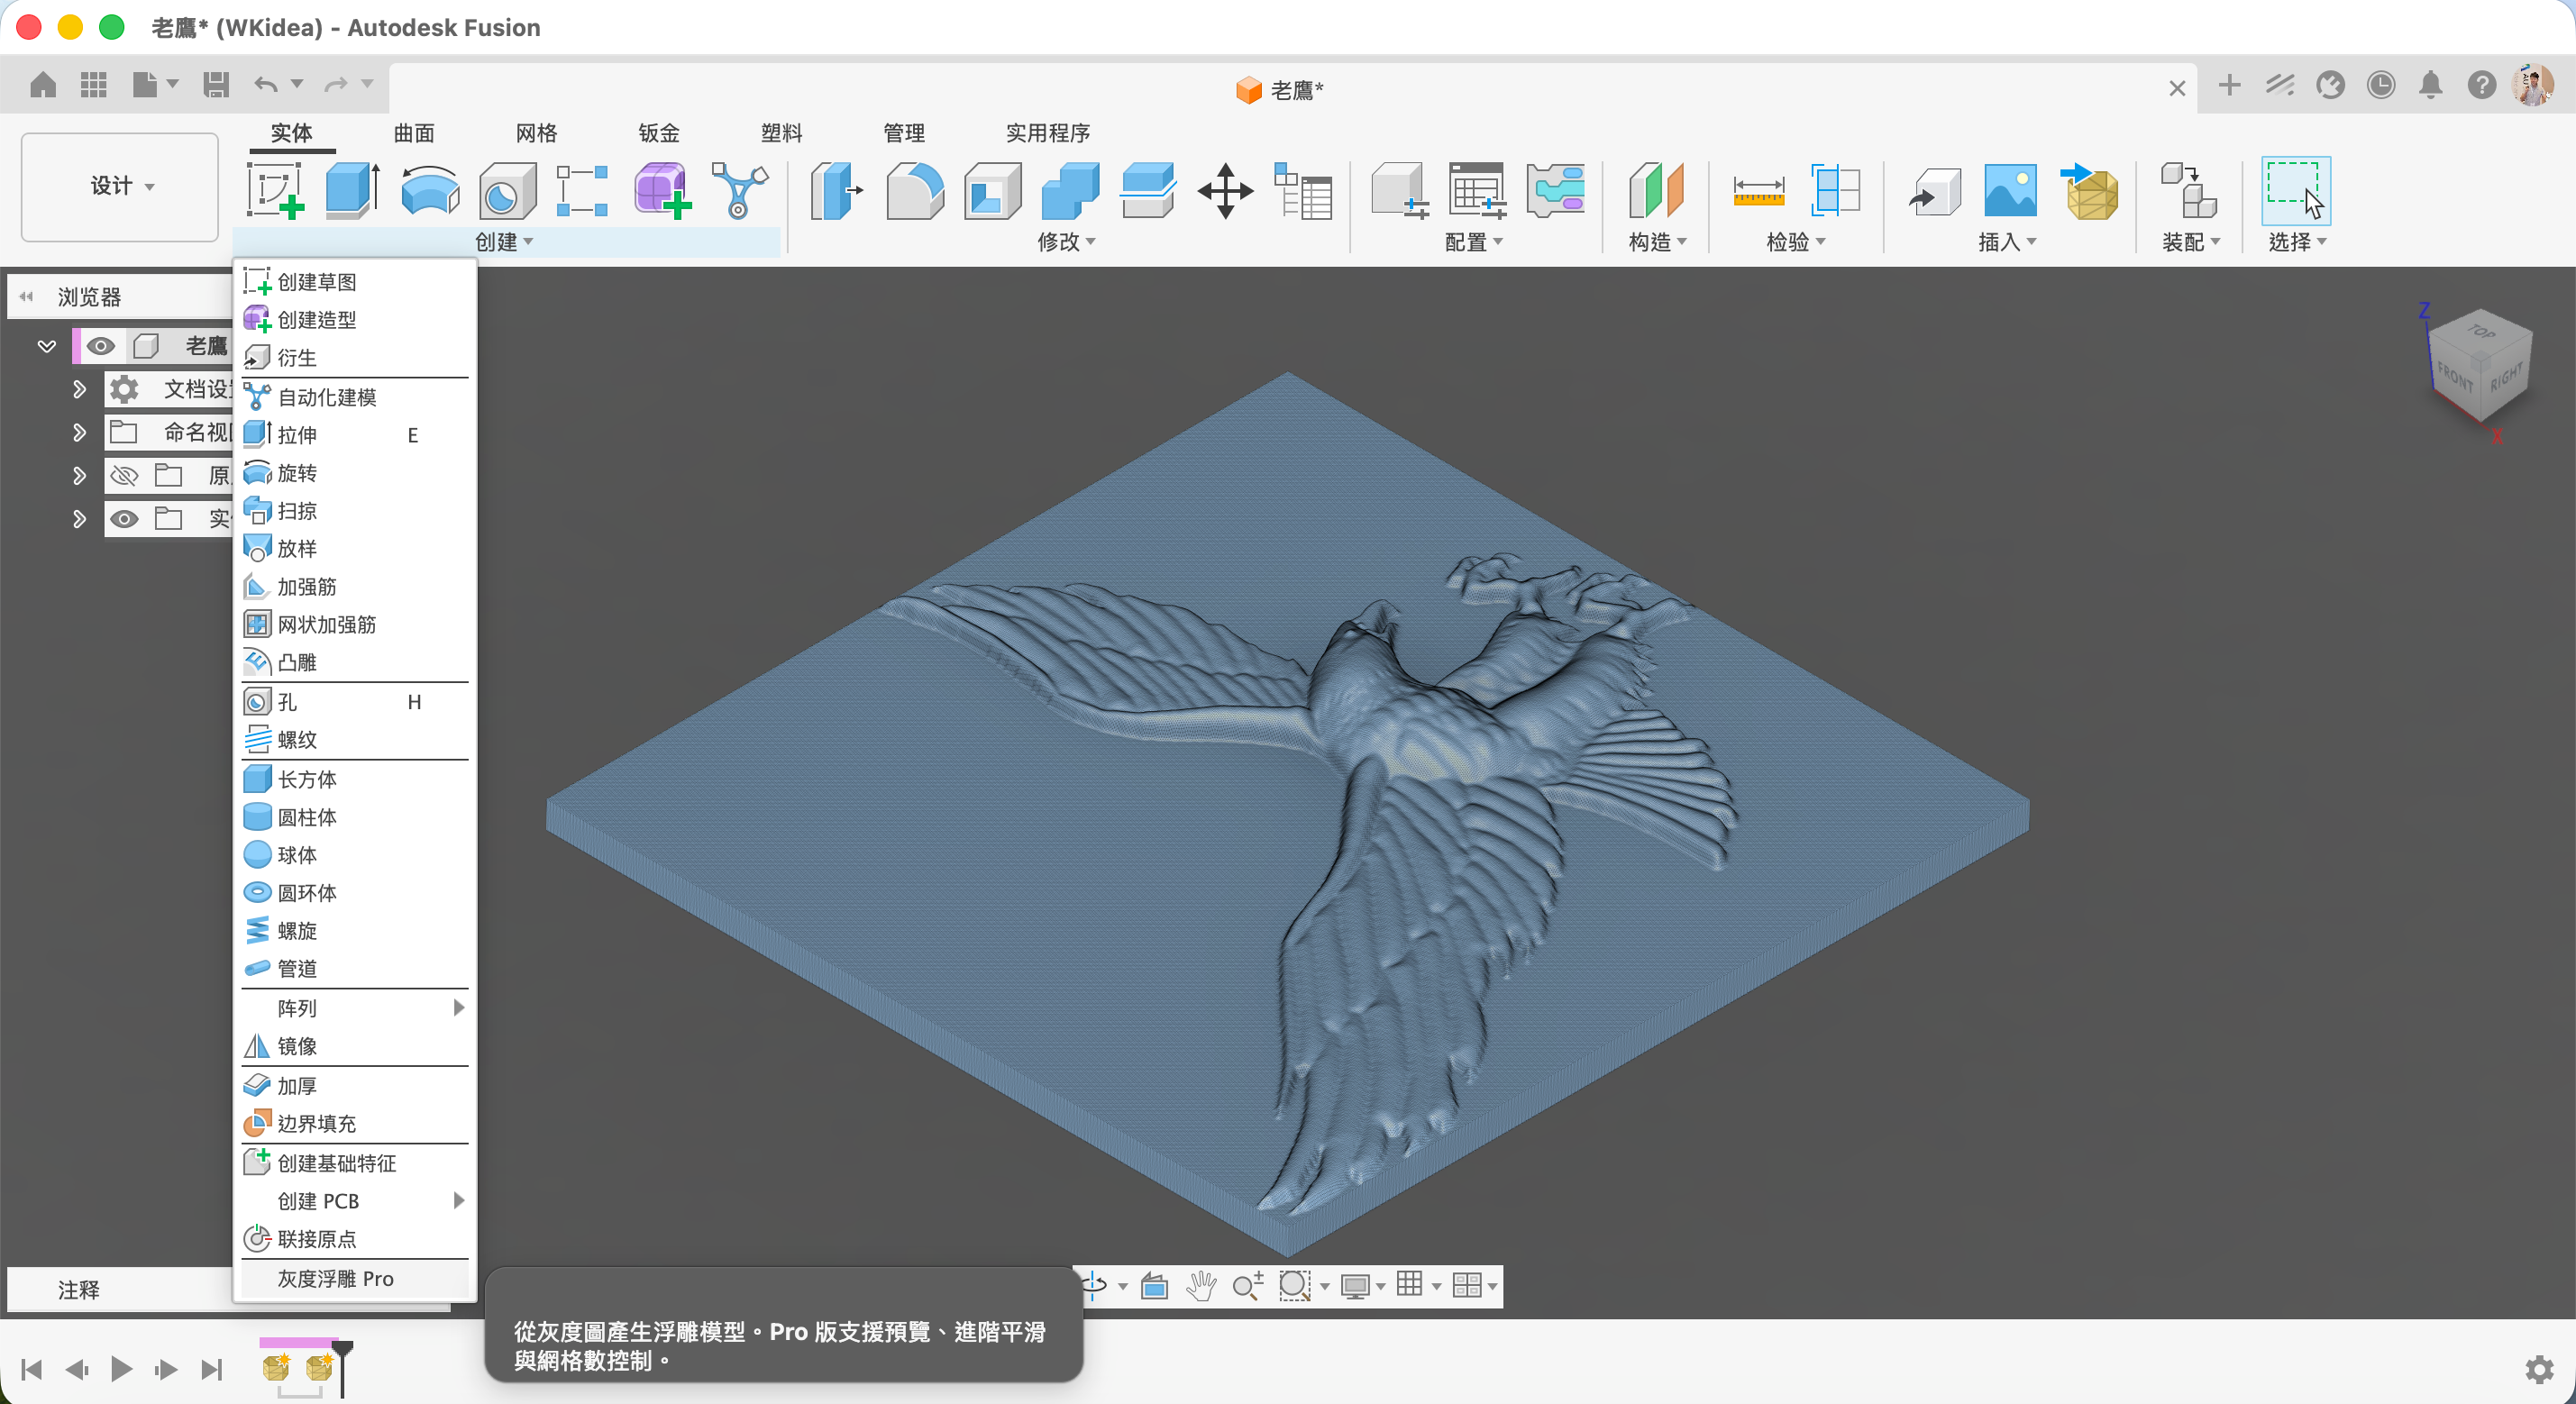Viewport: 2576px width, 1404px height.
Task: Choose 灰度浮雕 Pro menu entry
Action: (355, 1279)
